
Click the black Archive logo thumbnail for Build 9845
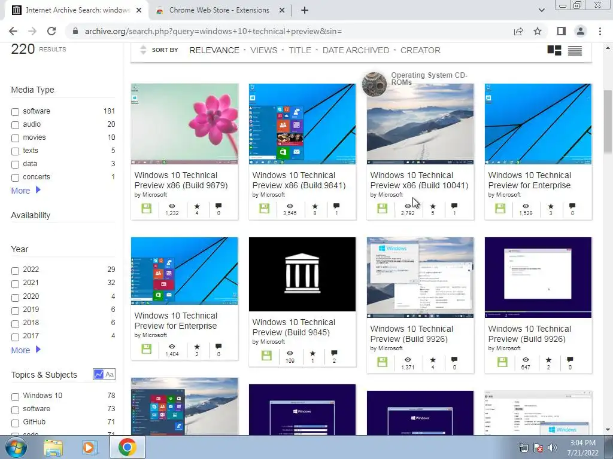(302, 274)
